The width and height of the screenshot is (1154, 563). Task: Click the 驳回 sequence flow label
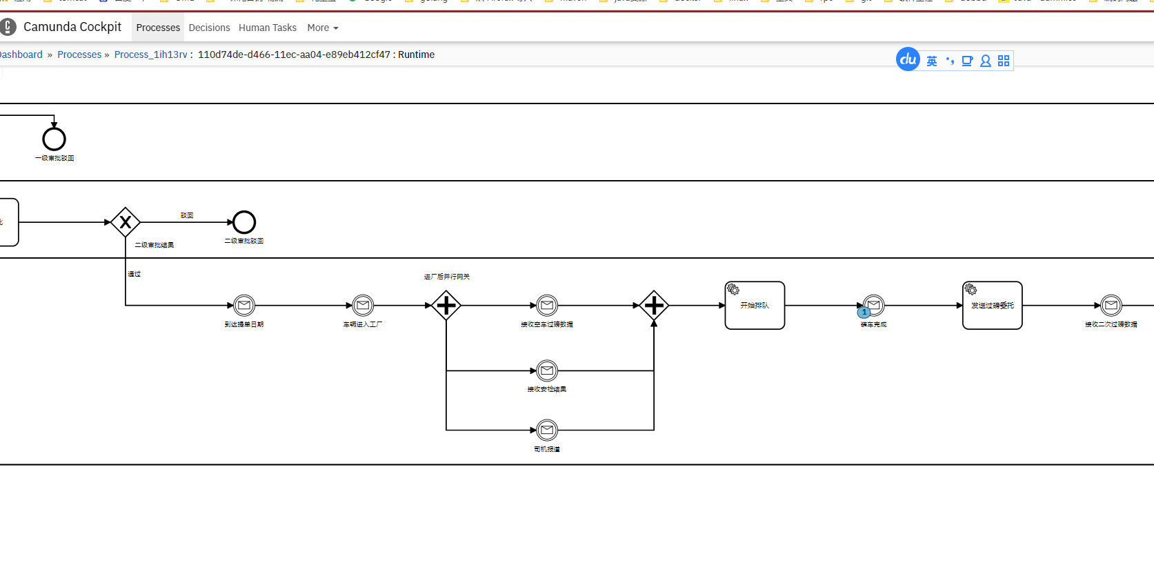(x=187, y=215)
